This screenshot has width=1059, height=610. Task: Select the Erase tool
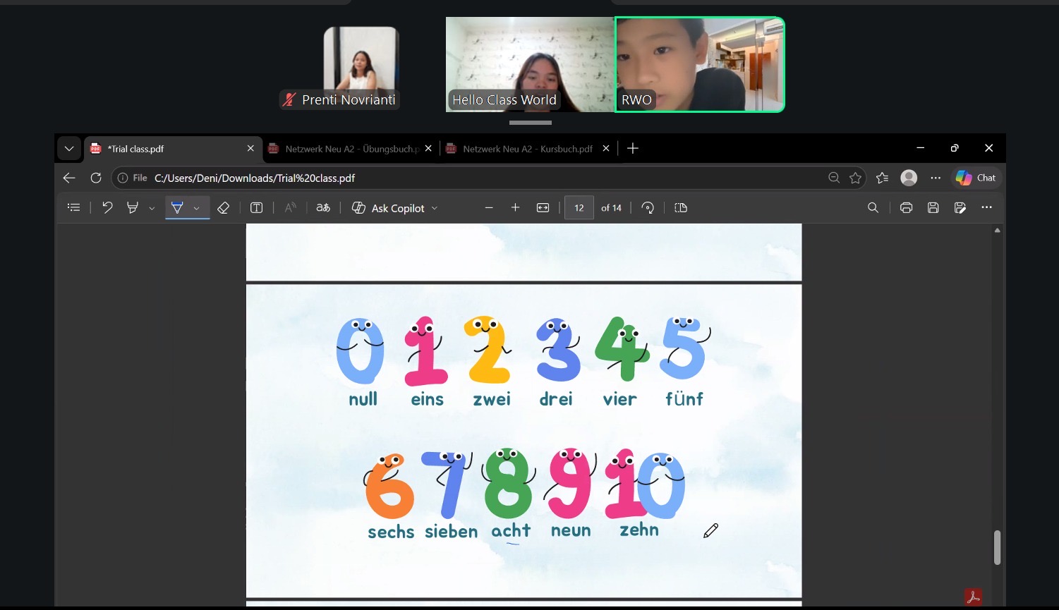tap(224, 208)
